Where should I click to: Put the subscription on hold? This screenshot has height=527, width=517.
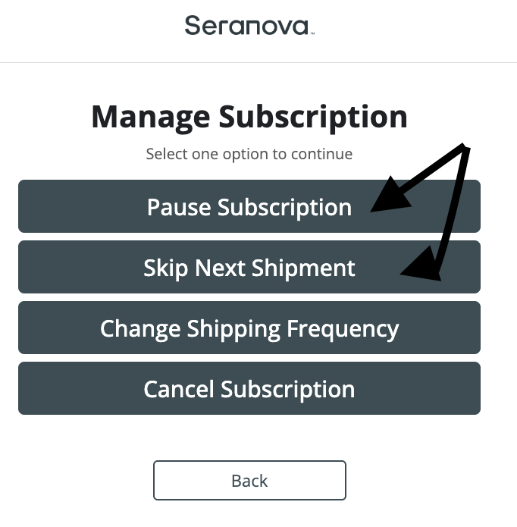point(249,206)
